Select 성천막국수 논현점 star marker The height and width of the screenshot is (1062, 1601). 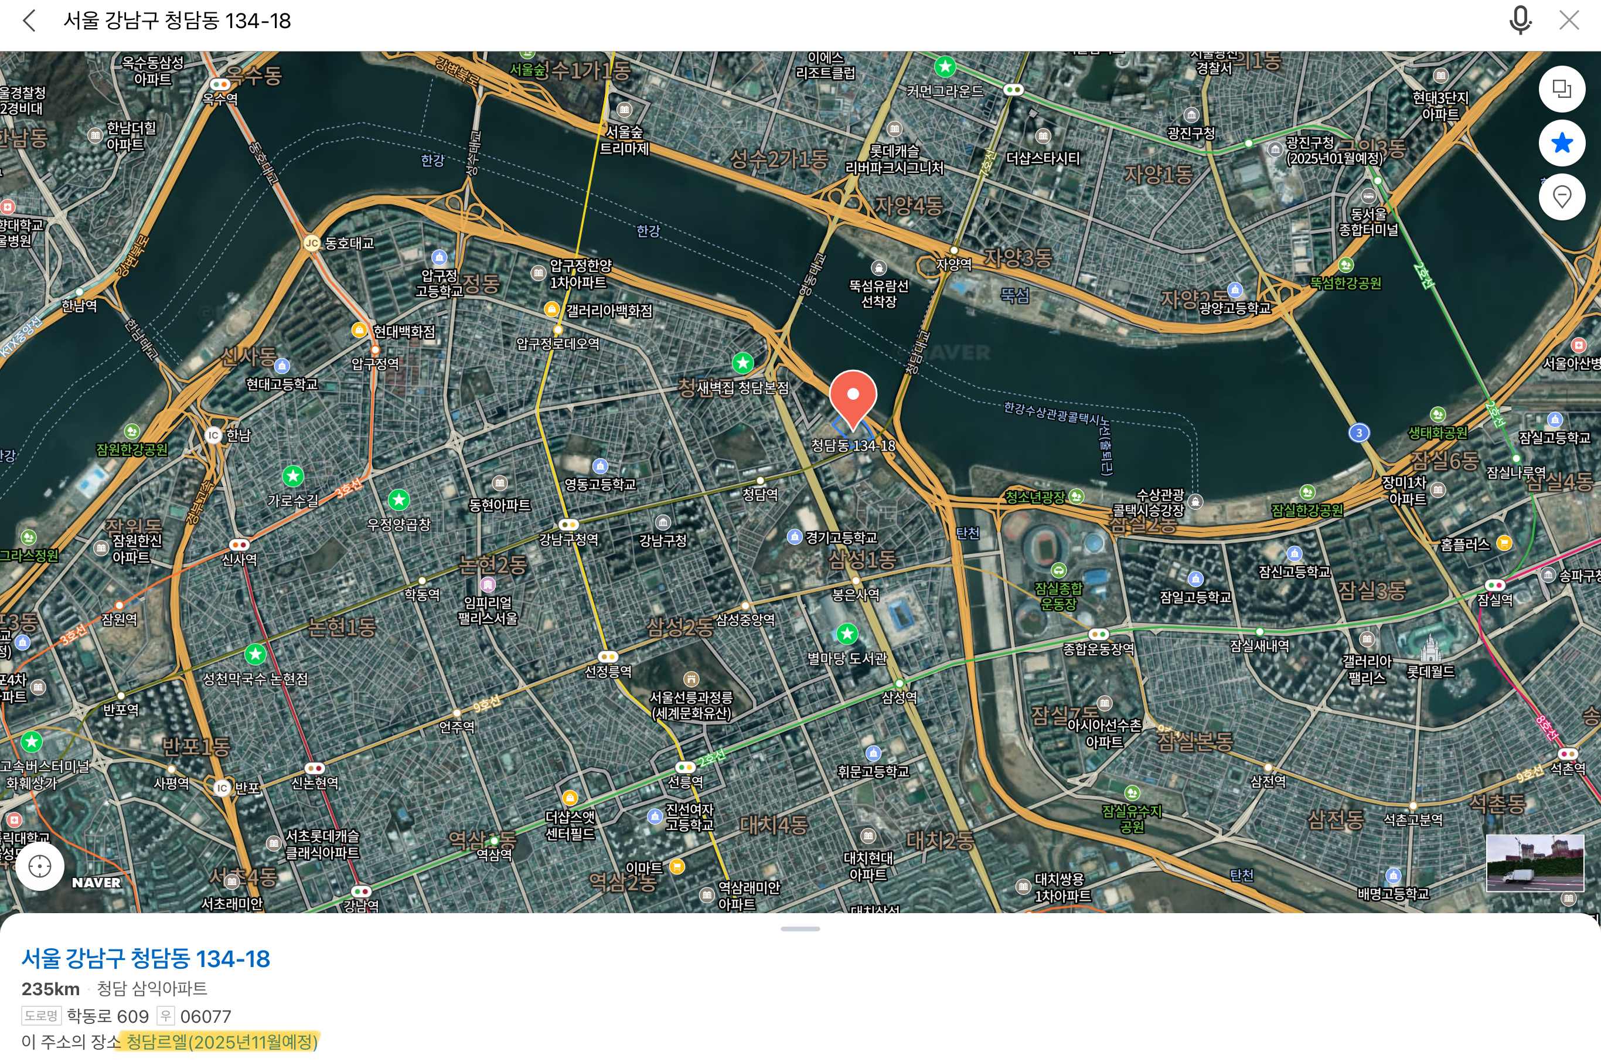pyautogui.click(x=256, y=654)
